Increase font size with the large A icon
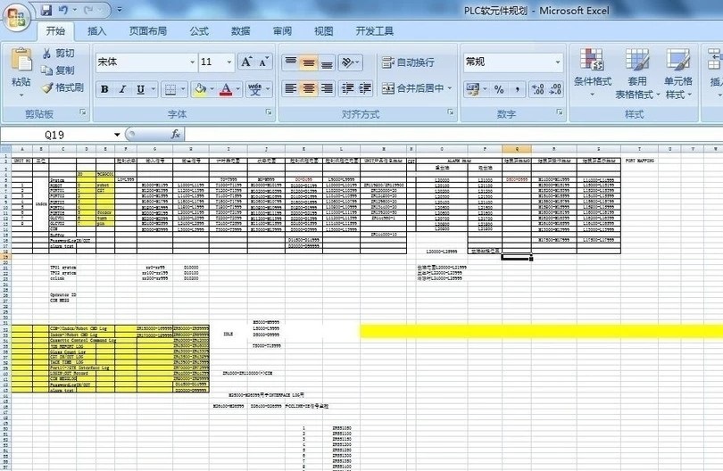Image resolution: width=723 pixels, height=471 pixels. (x=246, y=62)
